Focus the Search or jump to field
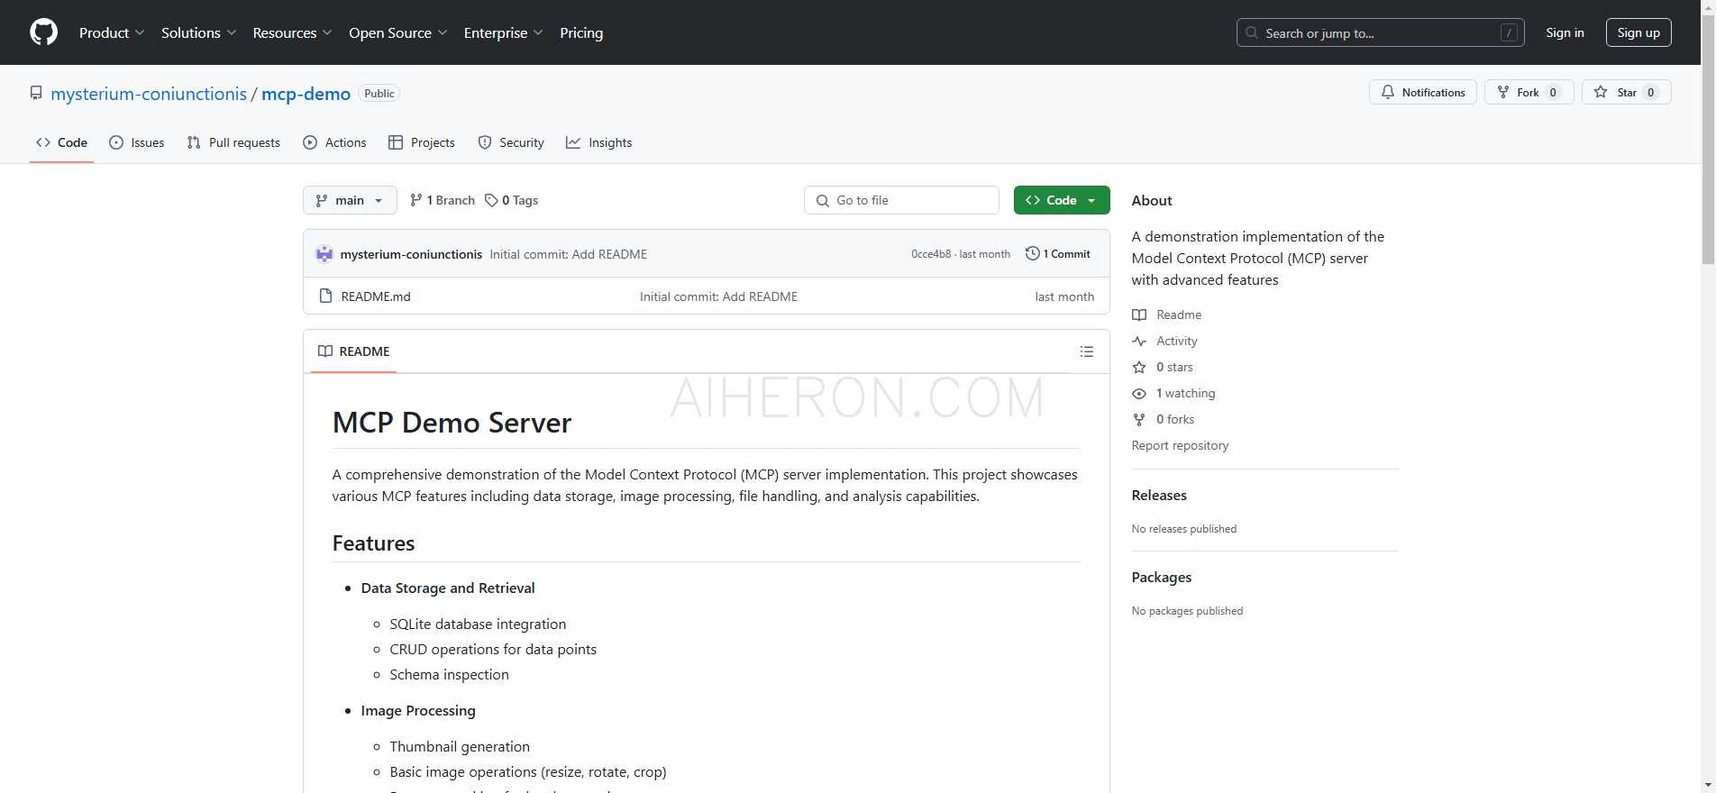The width and height of the screenshot is (1716, 793). coord(1380,32)
